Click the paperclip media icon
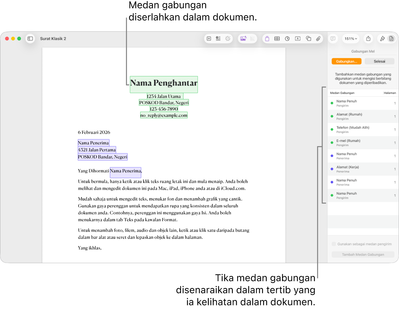 (x=318, y=39)
